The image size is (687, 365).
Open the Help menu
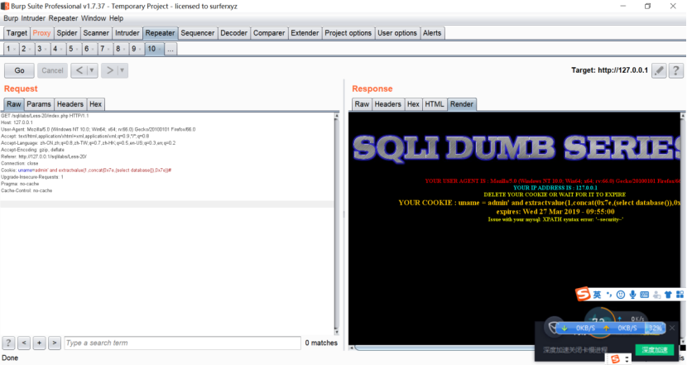pos(116,18)
